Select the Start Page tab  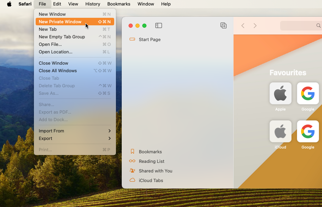coord(150,39)
